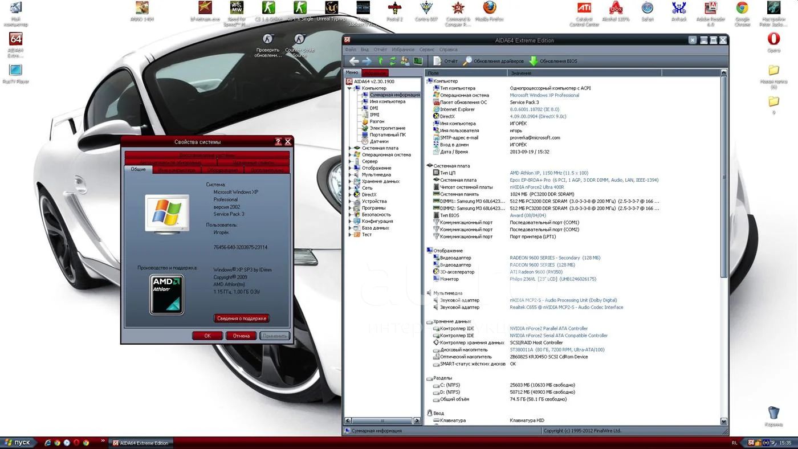The height and width of the screenshot is (449, 798).
Task: Open the Google Chrome desktop icon
Action: pyautogui.click(x=742, y=14)
